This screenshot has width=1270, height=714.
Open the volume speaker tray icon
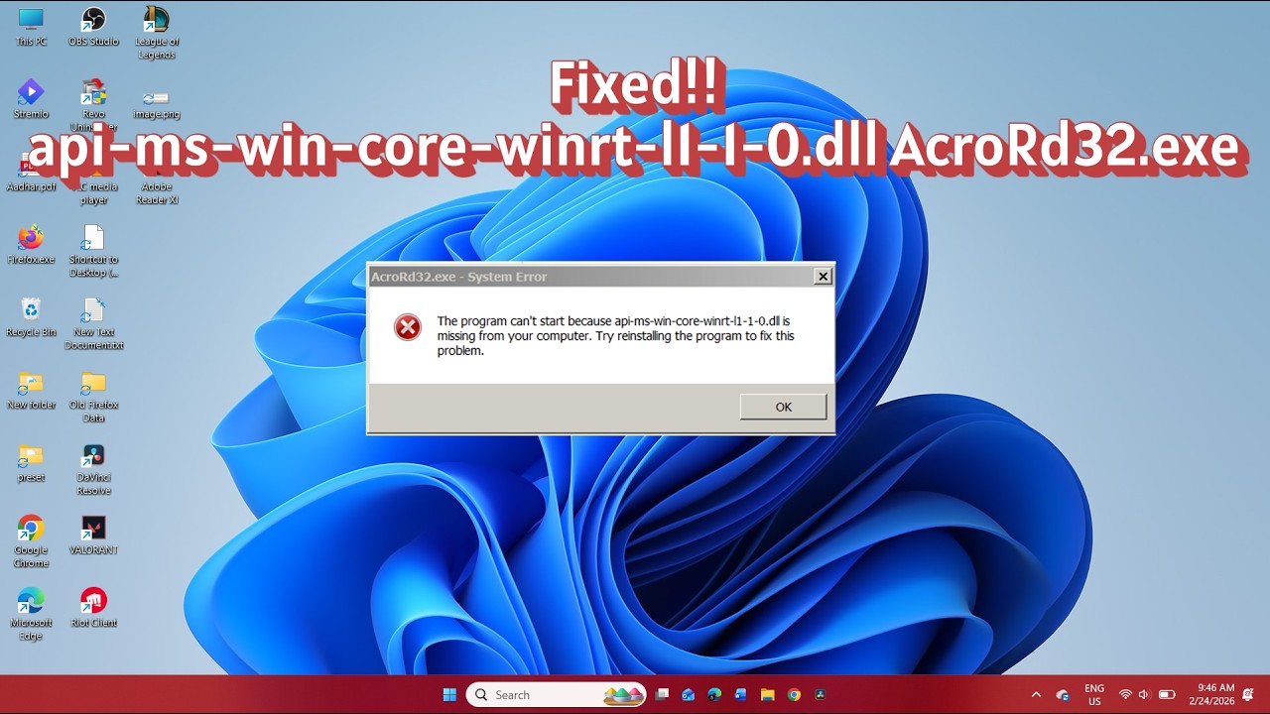[x=1144, y=694]
